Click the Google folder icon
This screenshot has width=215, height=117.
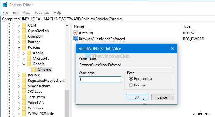click(x=29, y=64)
